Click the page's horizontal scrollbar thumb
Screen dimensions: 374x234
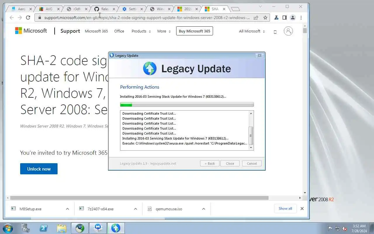coord(139,198)
